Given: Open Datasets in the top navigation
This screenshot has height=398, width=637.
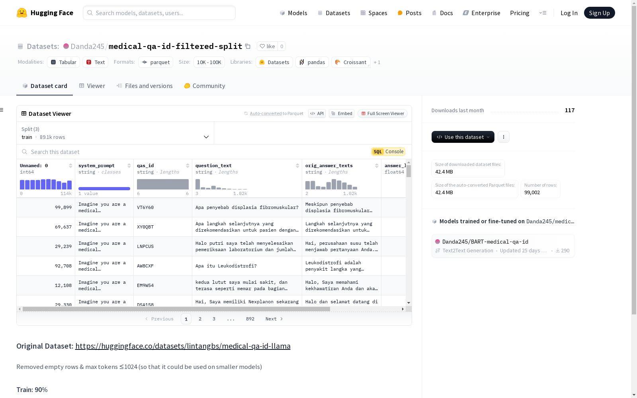Looking at the screenshot, I should (334, 13).
